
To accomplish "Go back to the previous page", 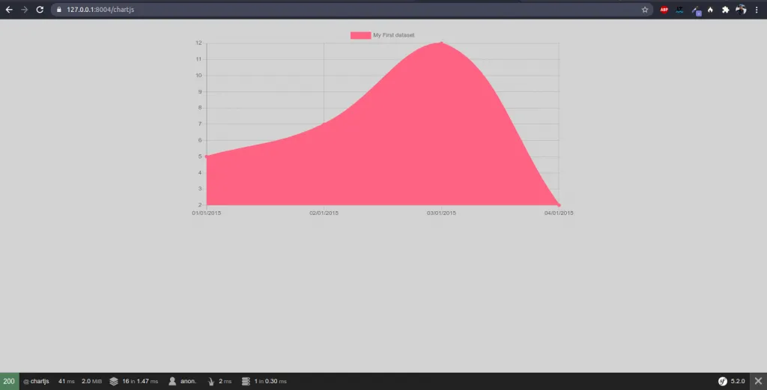I will click(9, 10).
